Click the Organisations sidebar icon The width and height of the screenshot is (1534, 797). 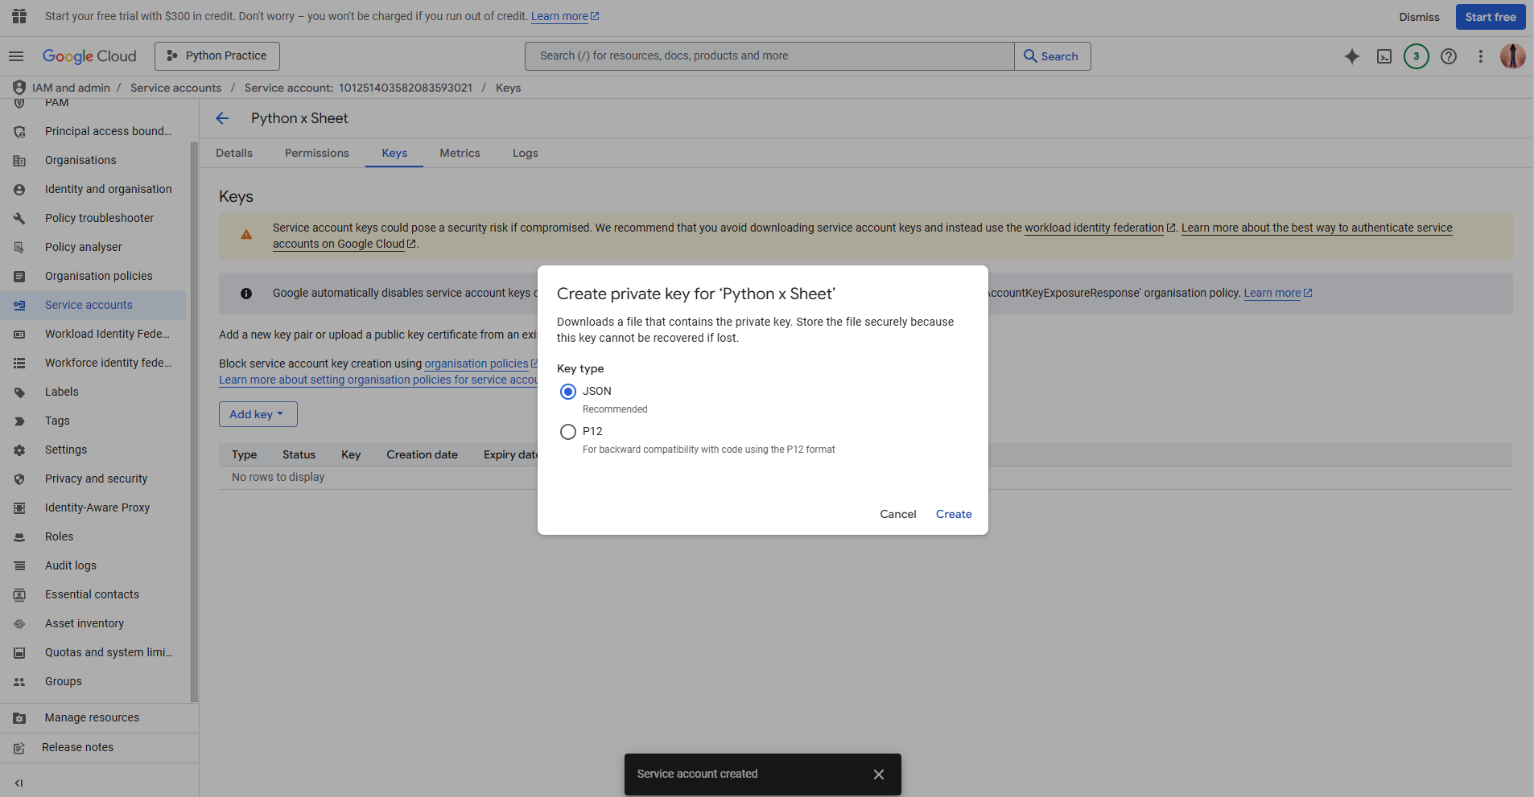click(19, 160)
